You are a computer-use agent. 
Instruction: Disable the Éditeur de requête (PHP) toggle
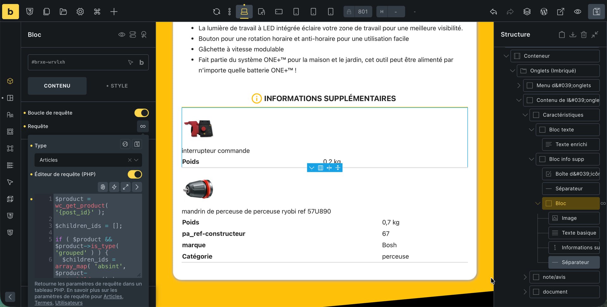pyautogui.click(x=135, y=174)
